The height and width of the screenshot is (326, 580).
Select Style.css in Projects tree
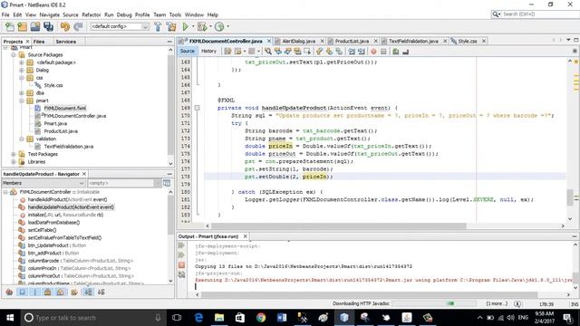[x=53, y=85]
